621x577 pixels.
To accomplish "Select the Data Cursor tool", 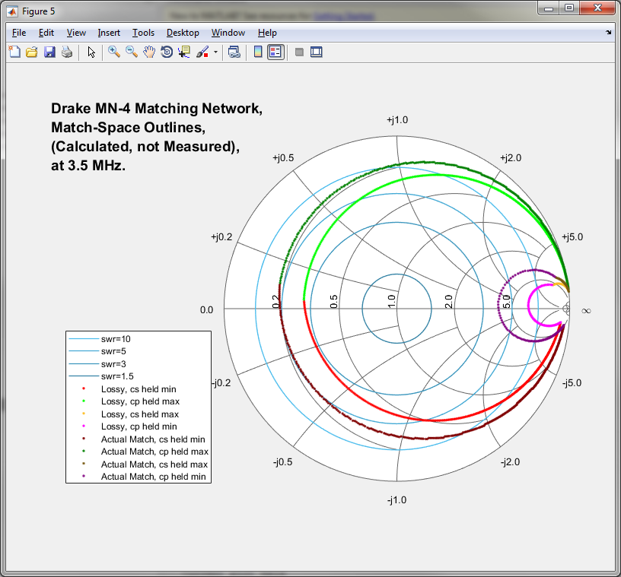I will (x=184, y=52).
